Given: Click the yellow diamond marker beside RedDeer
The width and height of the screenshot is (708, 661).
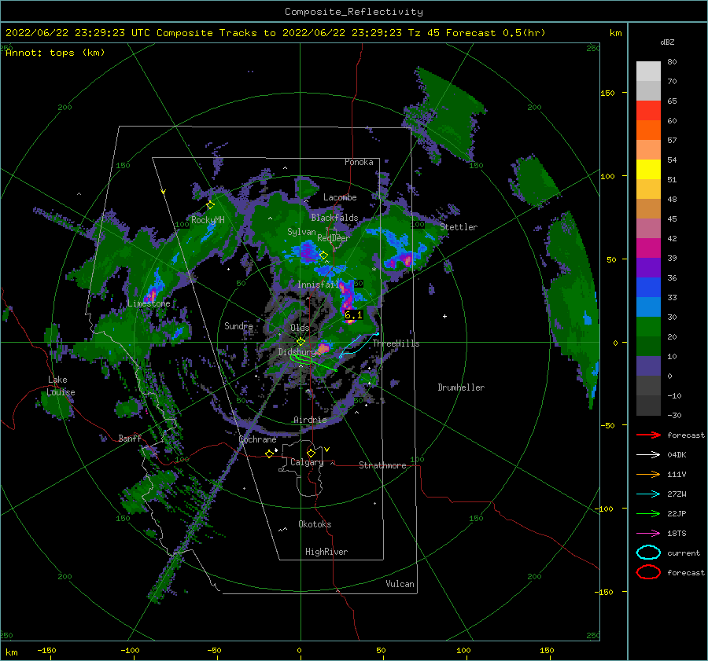Looking at the screenshot, I should [323, 255].
